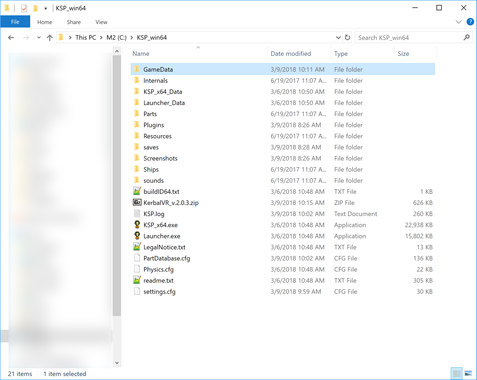Select the PartDatabase.cfg file name
The height and width of the screenshot is (380, 477).
(167, 258)
